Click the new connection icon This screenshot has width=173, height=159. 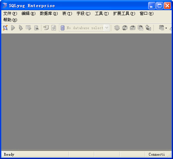(x=5, y=28)
